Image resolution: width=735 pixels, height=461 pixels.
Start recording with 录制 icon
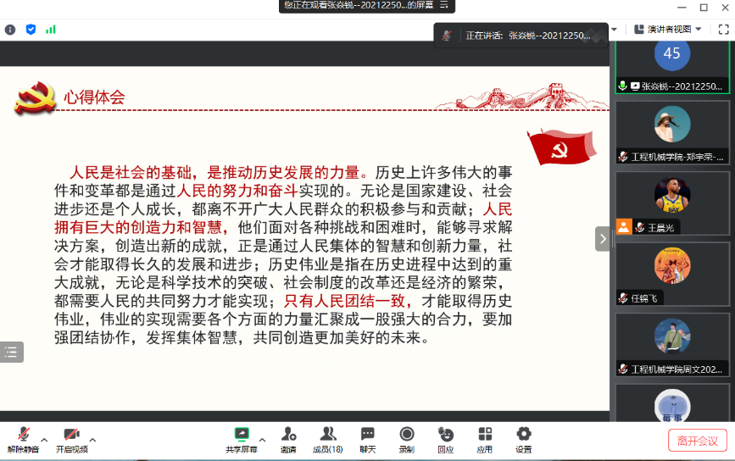tap(406, 437)
